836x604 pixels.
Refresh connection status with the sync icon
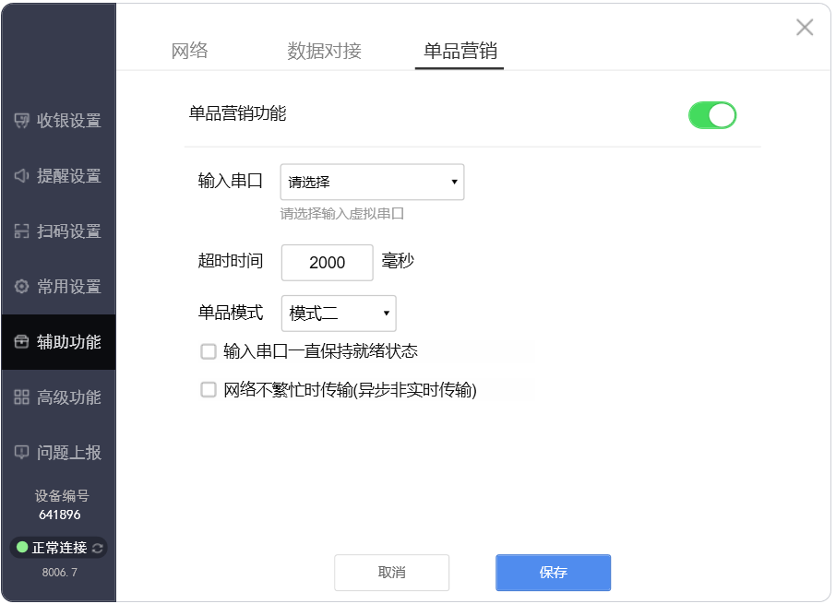(97, 548)
